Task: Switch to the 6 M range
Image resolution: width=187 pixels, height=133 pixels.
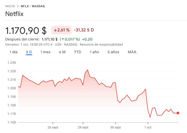Action: (62, 52)
